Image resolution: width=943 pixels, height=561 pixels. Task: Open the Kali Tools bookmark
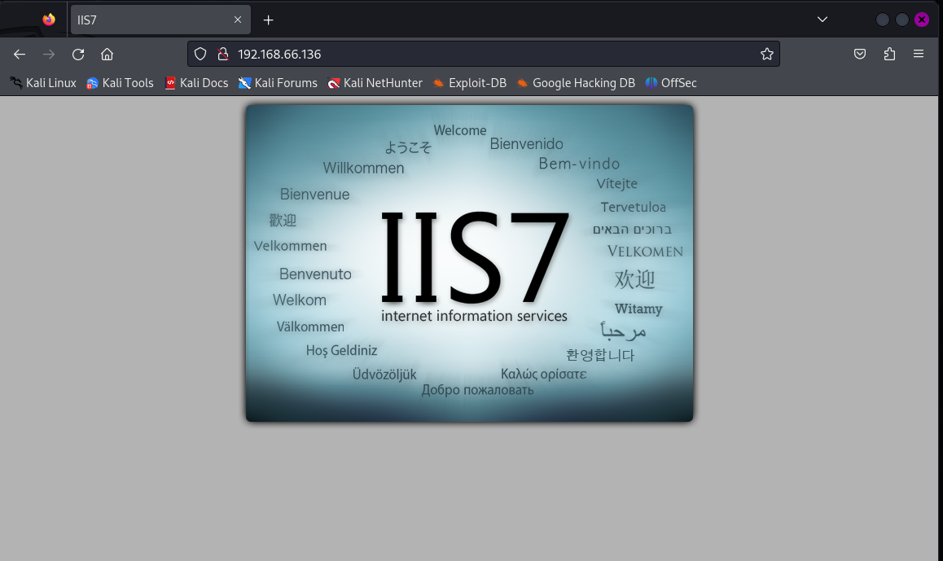click(x=120, y=83)
